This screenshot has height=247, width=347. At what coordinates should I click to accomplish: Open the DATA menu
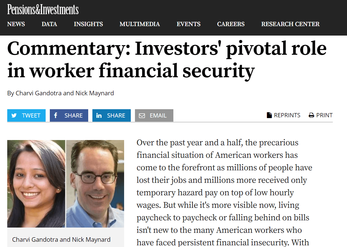[x=49, y=24]
